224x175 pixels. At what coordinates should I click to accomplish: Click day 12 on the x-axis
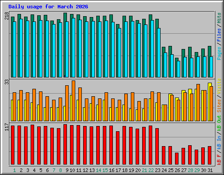click(x=85, y=170)
